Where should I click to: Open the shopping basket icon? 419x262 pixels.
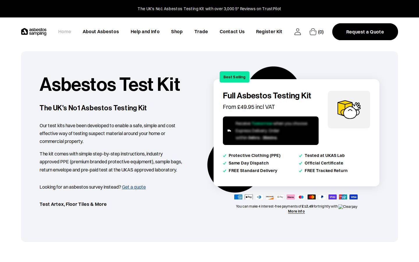(x=313, y=32)
